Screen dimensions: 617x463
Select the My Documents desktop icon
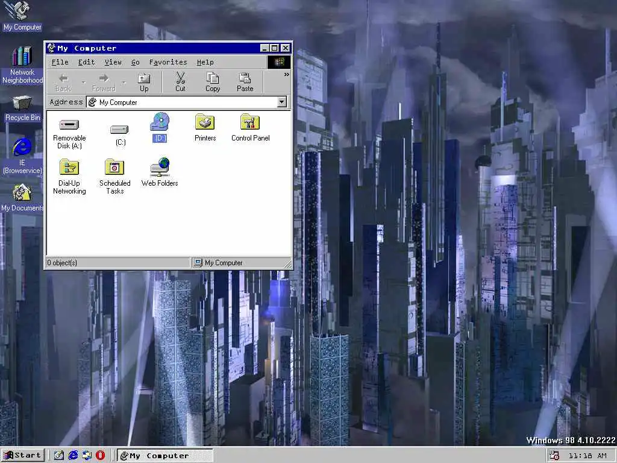(x=22, y=198)
